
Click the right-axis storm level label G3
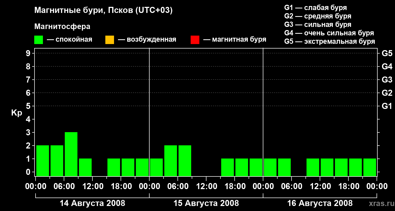point(387,80)
